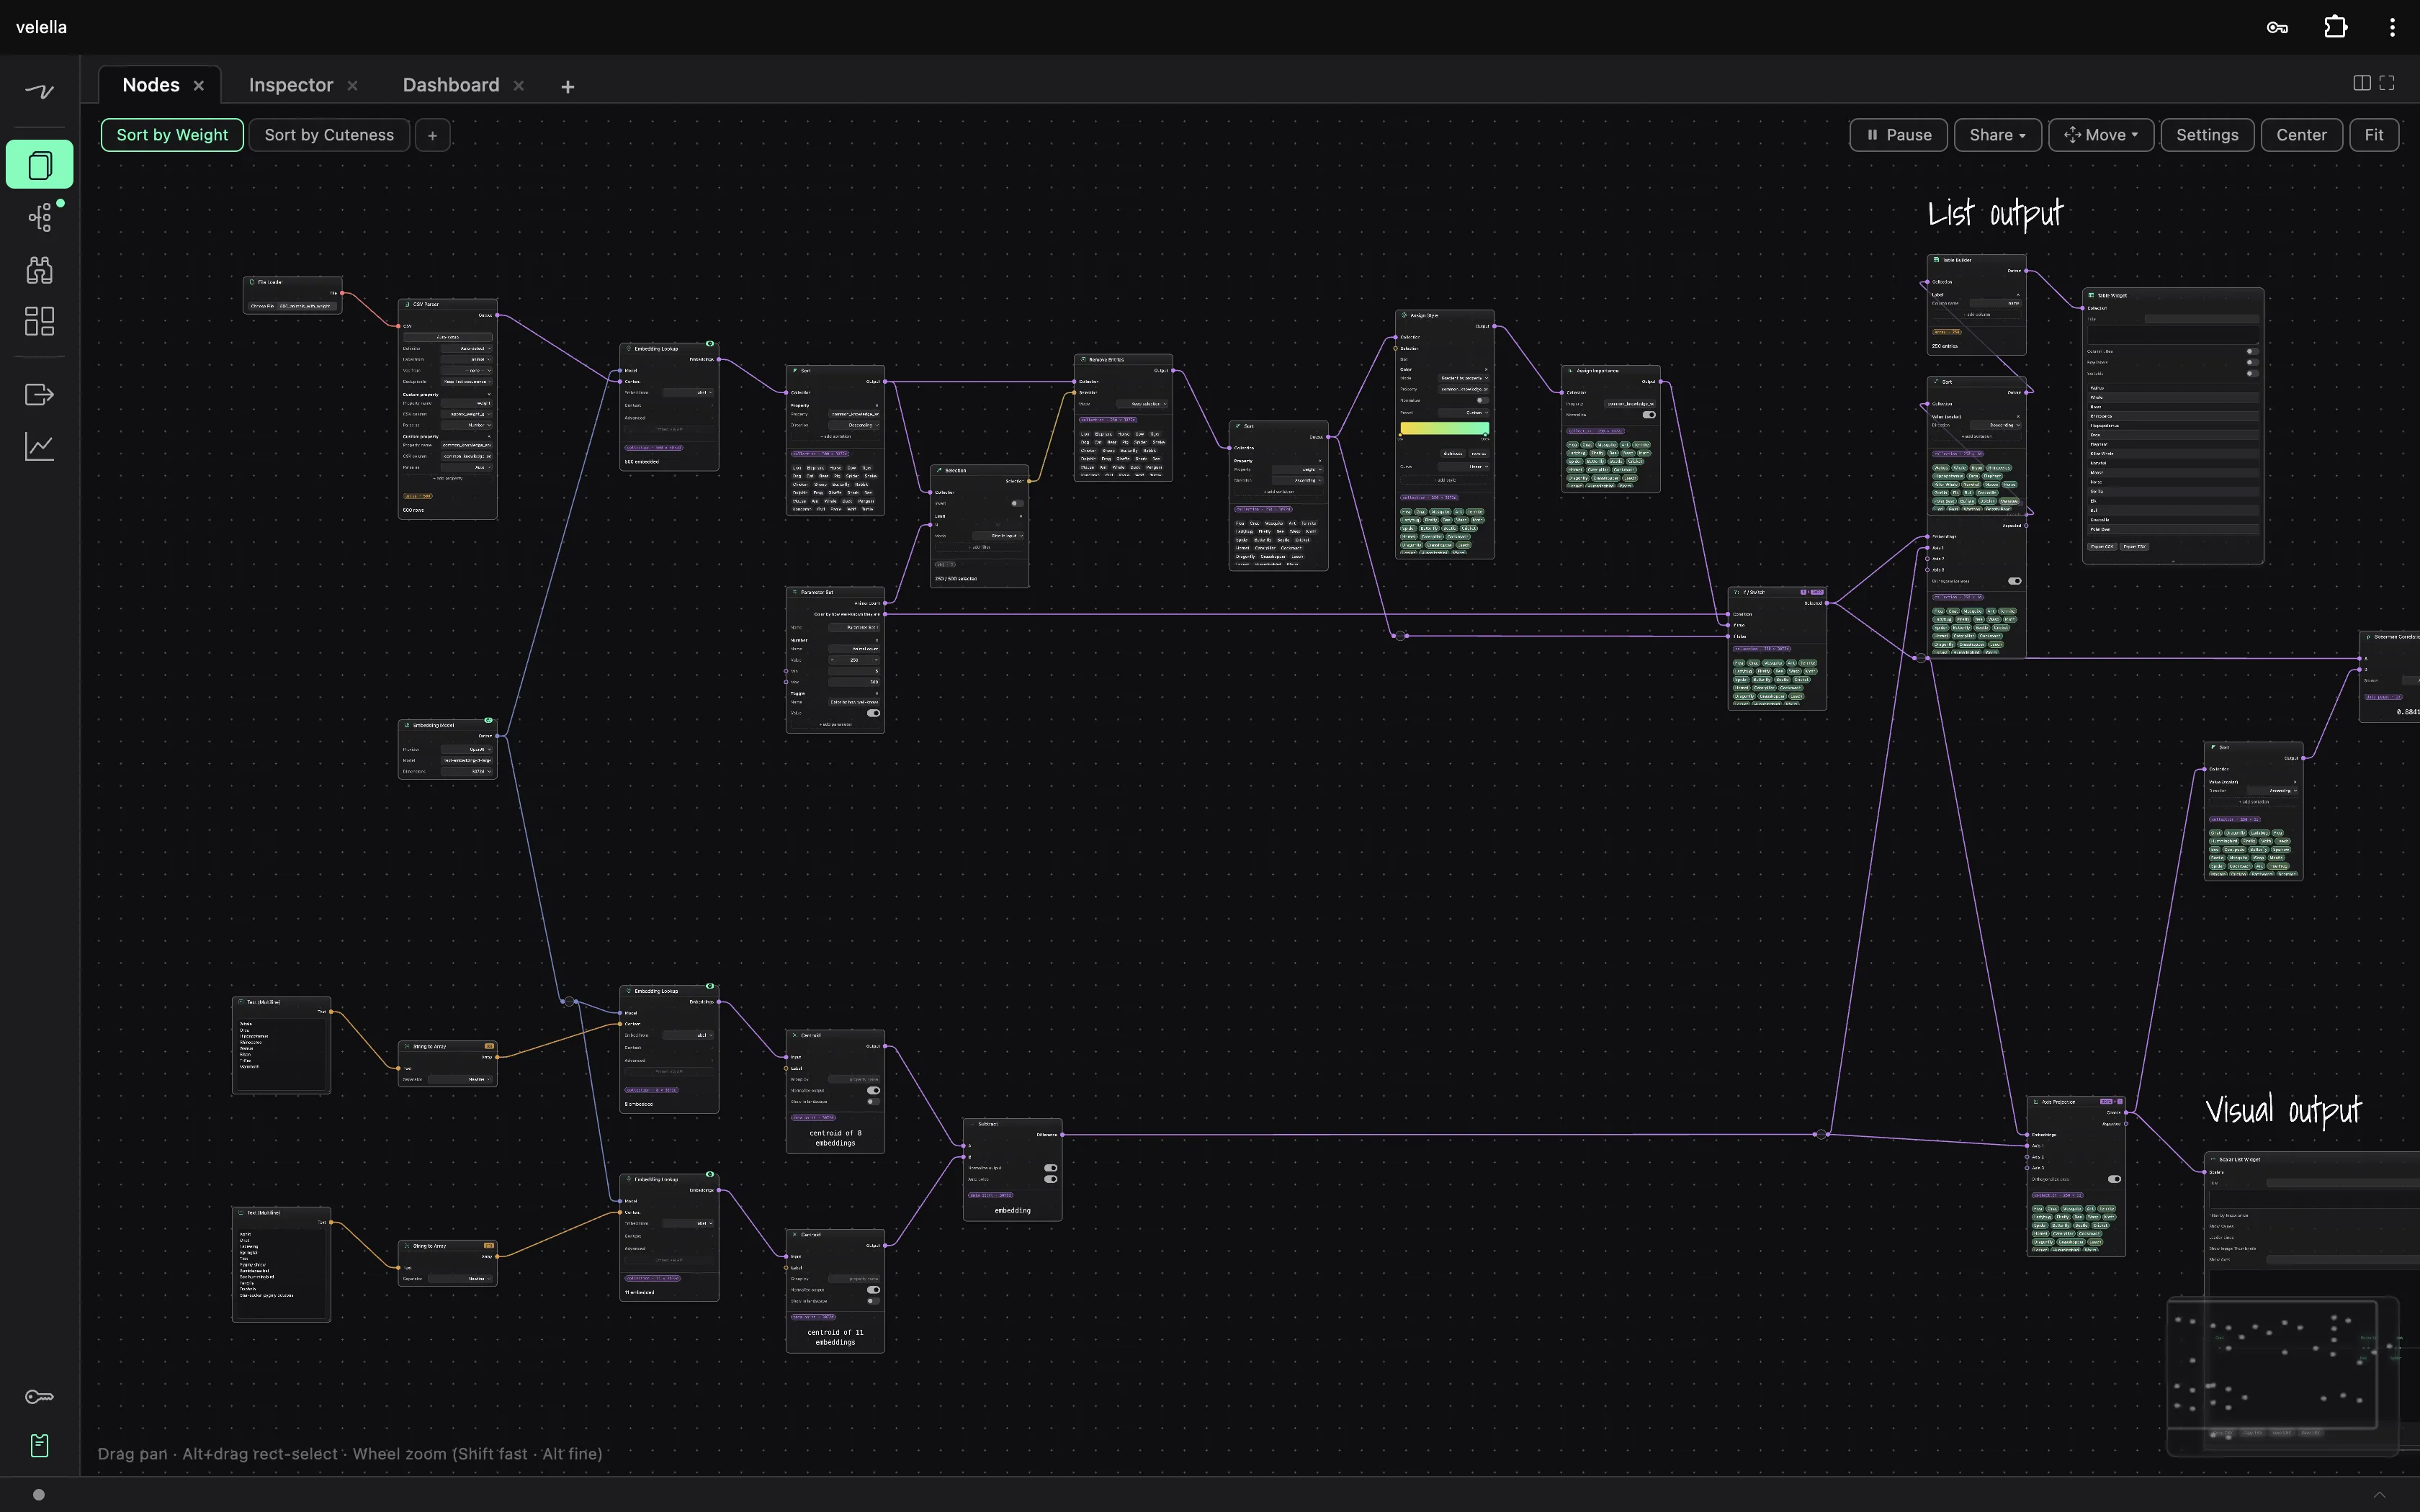2420x1512 pixels.
Task: Close the Dashboard tab with its X
Action: click(518, 86)
